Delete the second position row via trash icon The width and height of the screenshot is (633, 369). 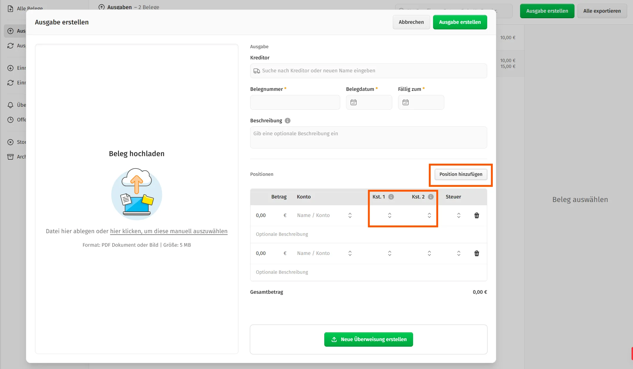477,253
